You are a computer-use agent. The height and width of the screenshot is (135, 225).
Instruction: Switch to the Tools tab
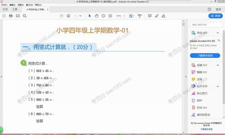pyautogui.click(x=15, y=9)
